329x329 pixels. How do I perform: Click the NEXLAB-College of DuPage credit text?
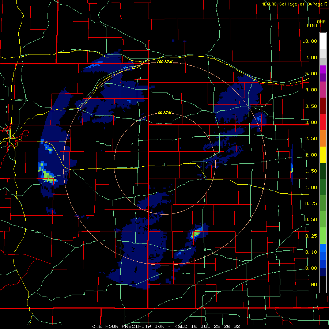[x=292, y=4]
